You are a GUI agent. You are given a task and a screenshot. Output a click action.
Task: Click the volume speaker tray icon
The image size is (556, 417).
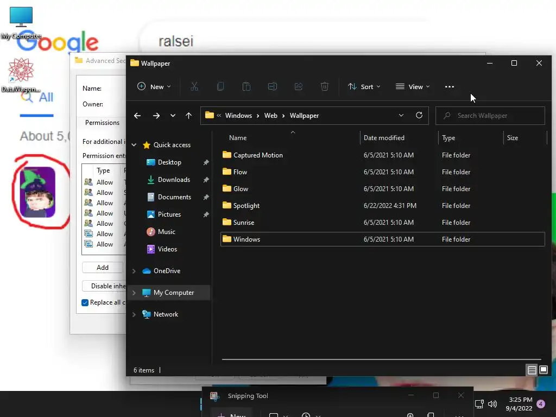492,403
